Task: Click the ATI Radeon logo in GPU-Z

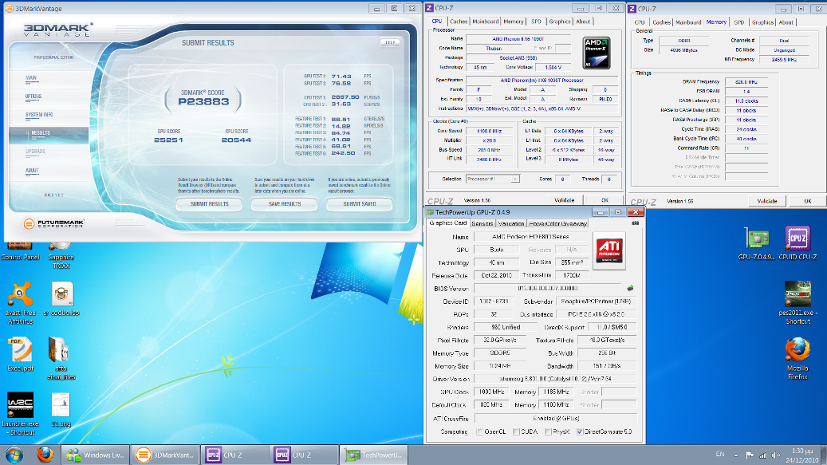Action: click(608, 250)
